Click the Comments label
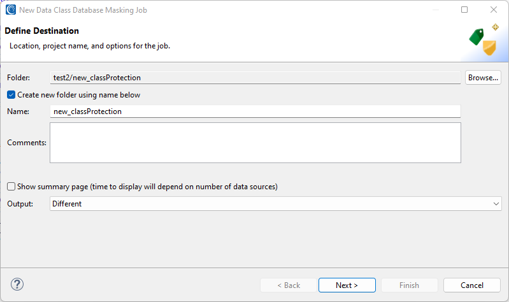This screenshot has width=509, height=302. click(x=27, y=143)
